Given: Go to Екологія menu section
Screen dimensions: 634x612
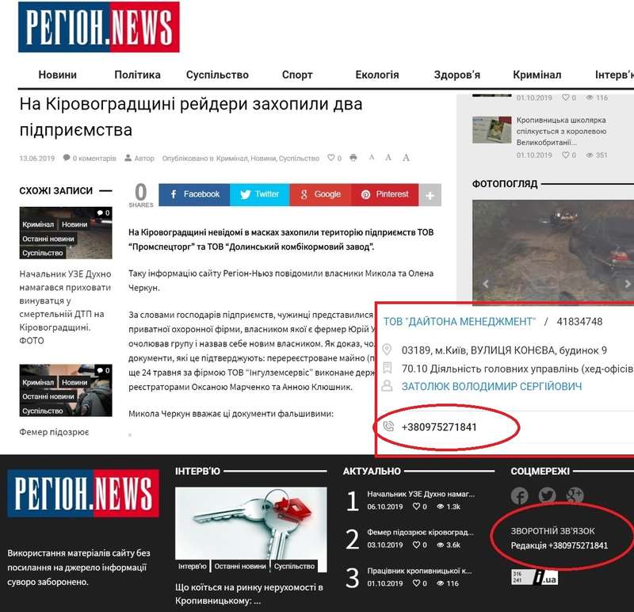Looking at the screenshot, I should coord(377,75).
